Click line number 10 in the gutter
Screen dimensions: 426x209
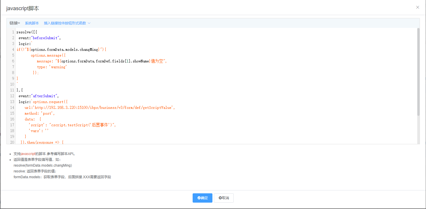pyautogui.click(x=12, y=84)
